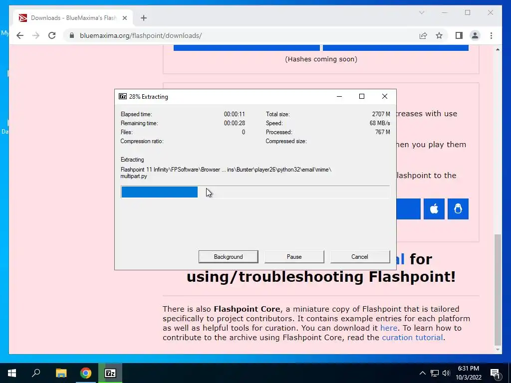Click the address bar URL field
The image size is (511, 383).
[x=241, y=35]
